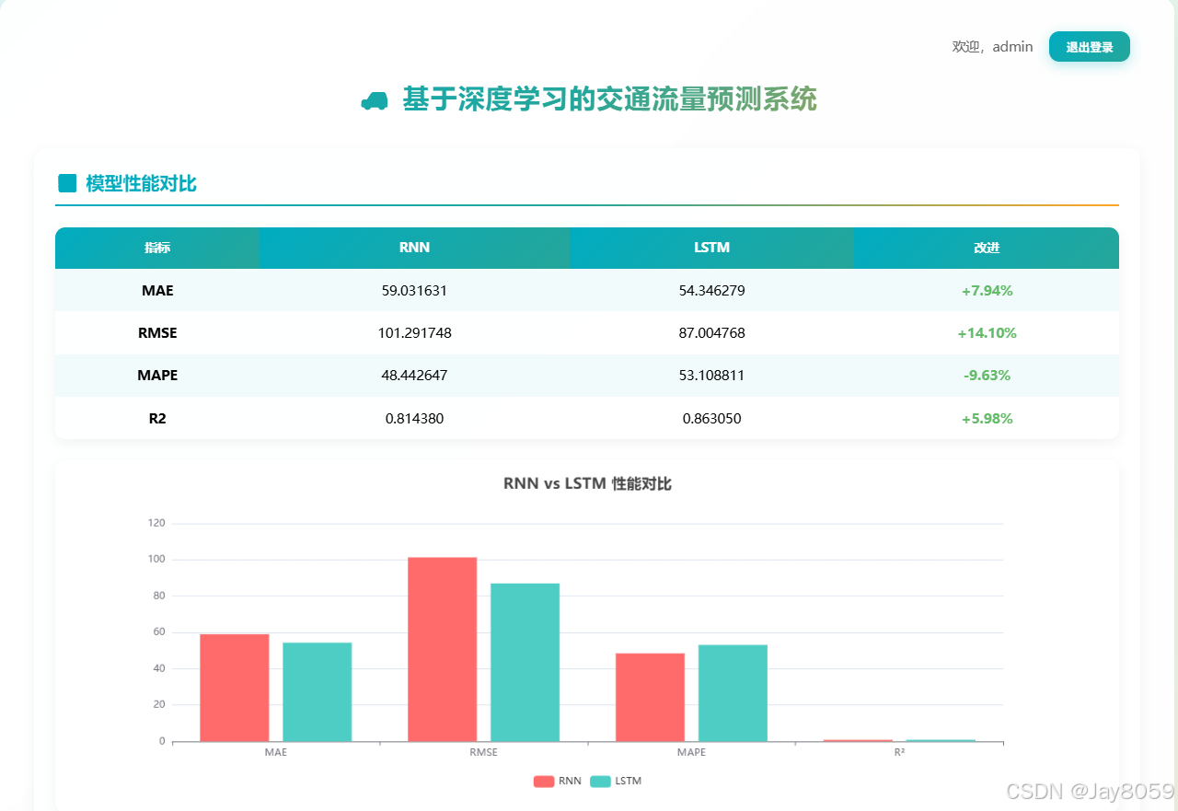
Task: Click LSTM MAE value 54.346279
Action: pyautogui.click(x=711, y=291)
